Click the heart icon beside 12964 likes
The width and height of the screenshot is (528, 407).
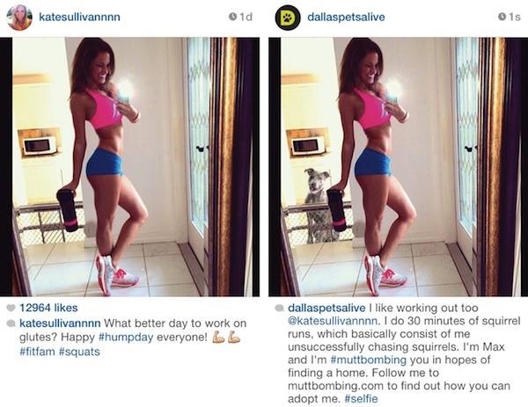coord(11,308)
